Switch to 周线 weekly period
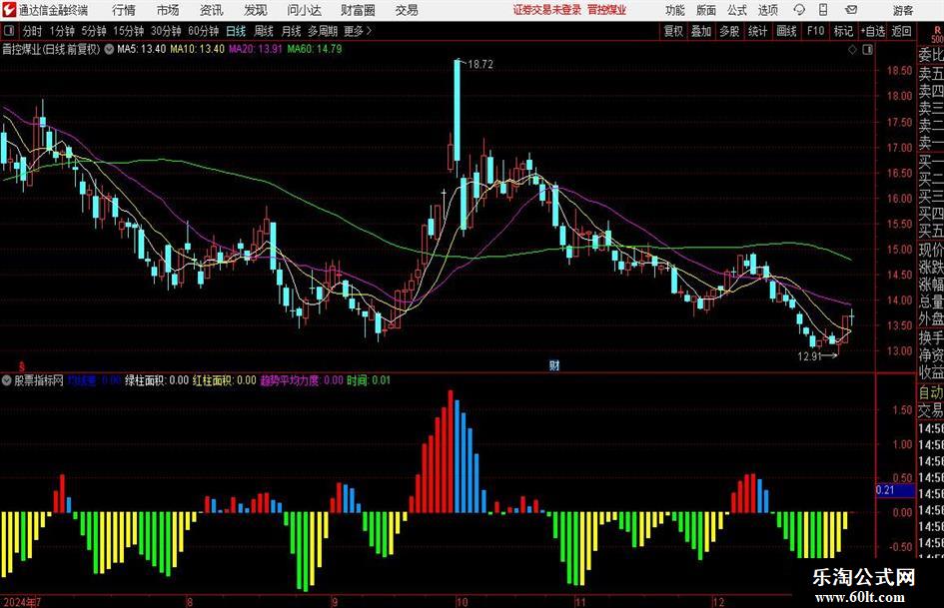This screenshot has height=608, width=944. coord(263,31)
